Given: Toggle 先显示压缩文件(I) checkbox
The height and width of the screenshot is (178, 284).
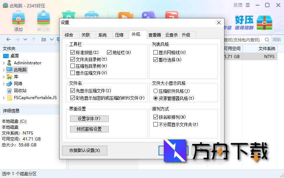Looking at the screenshot, I should tap(72, 90).
